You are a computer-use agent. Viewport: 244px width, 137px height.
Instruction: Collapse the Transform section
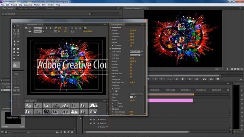(110, 27)
